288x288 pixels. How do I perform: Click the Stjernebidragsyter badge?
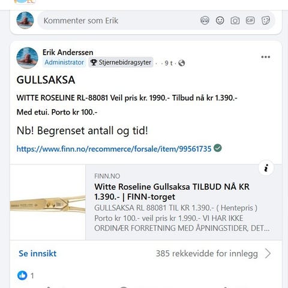(x=121, y=62)
